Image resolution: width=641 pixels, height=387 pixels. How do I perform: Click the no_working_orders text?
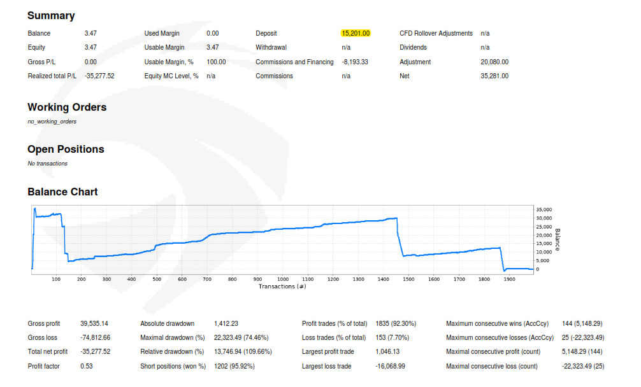52,122
